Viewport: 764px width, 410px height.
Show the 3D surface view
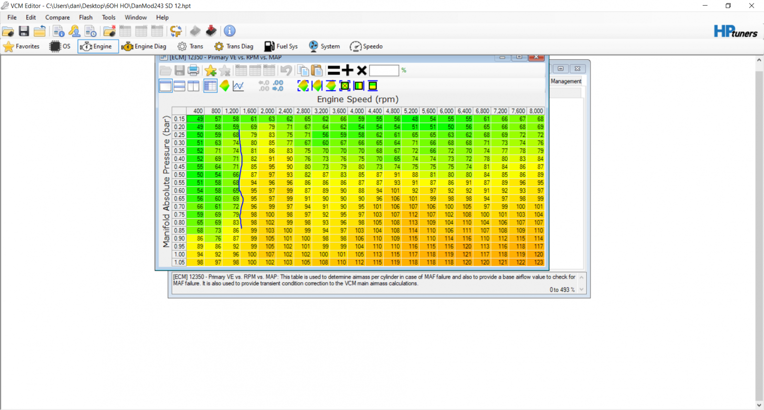pos(224,86)
